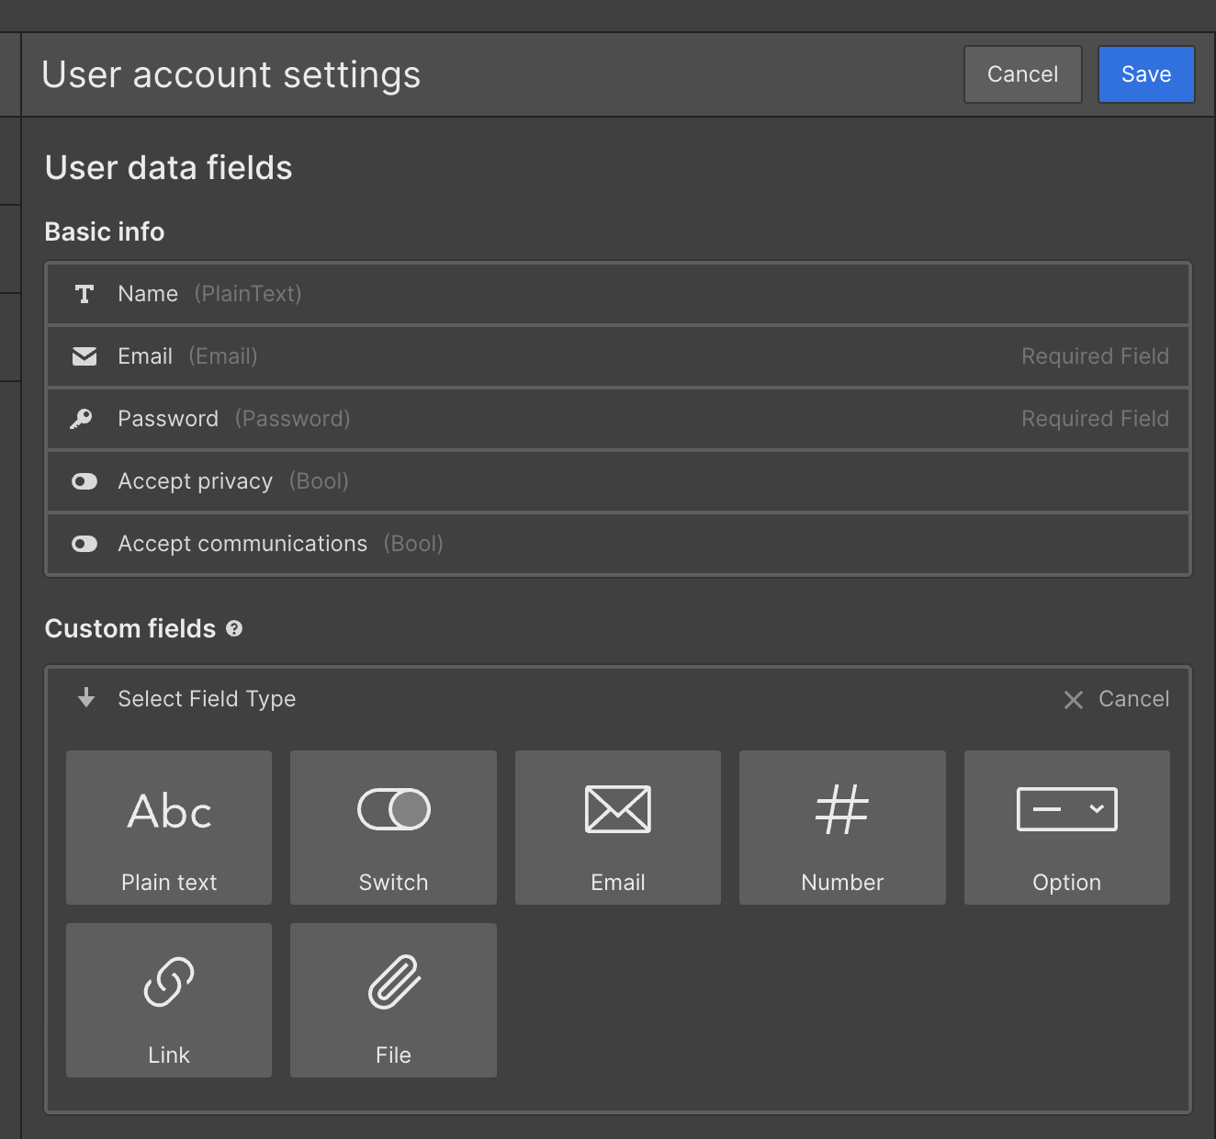Click the Accept communications toggle icon
The image size is (1216, 1139).
point(84,544)
